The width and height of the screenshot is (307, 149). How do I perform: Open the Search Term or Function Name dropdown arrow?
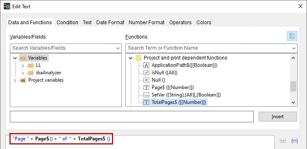click(x=294, y=48)
